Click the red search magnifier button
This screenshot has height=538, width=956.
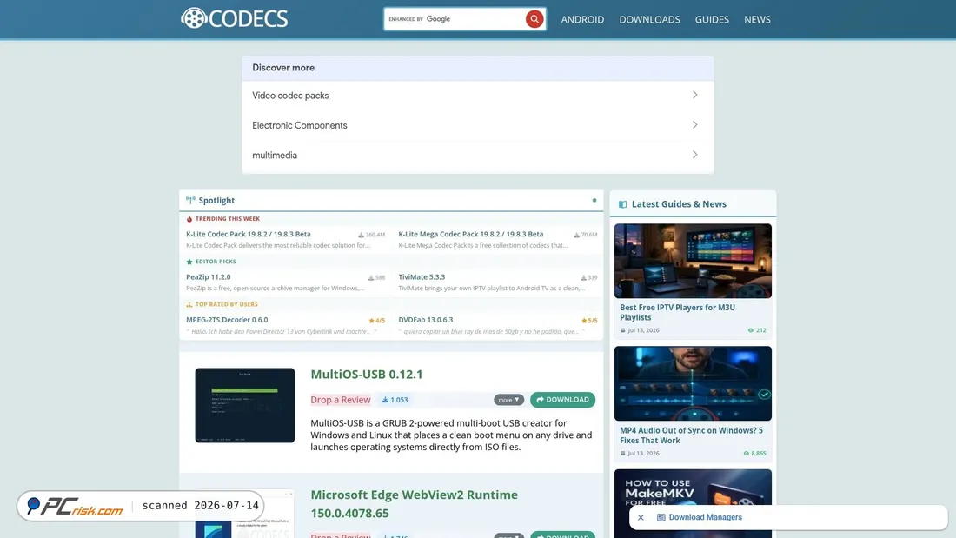click(x=534, y=19)
